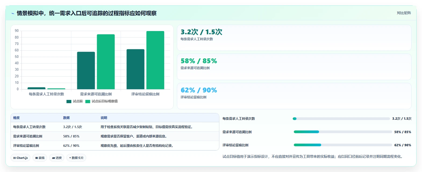Select table cell 3.2次 / 1.5次
This screenshot has width=422, height=172.
(x=73, y=127)
